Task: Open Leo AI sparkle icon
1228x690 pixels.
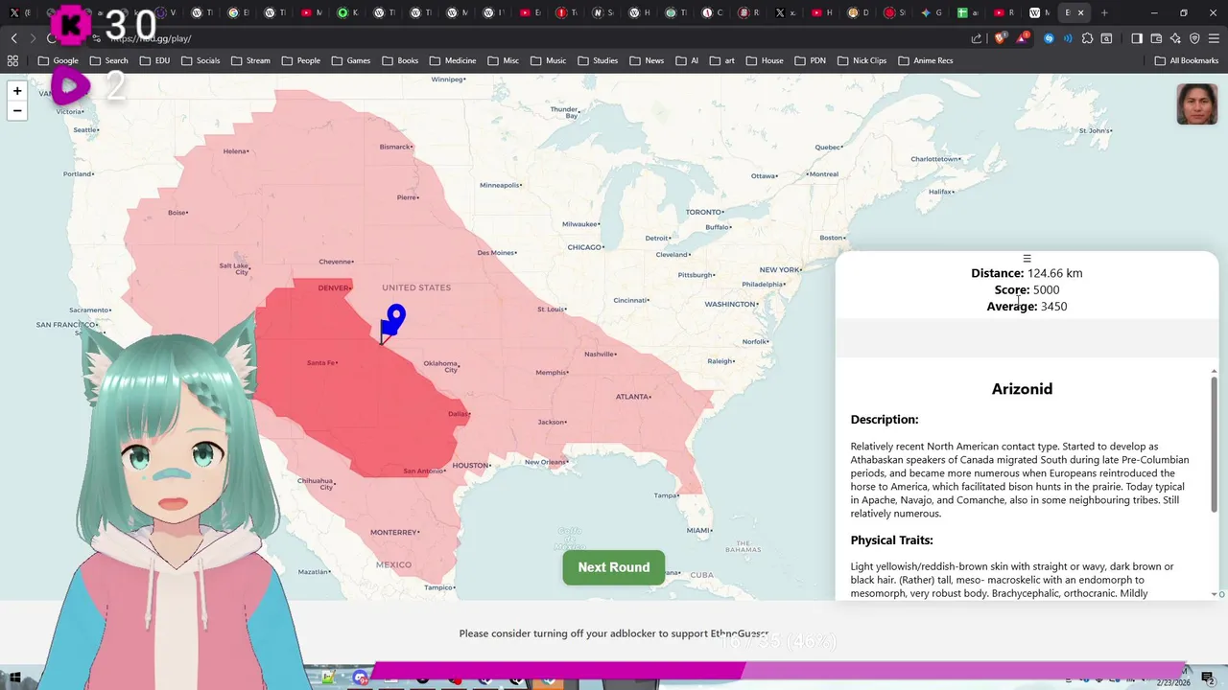Action: coord(1175,38)
